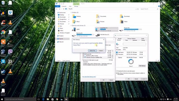Open the recent locations dropdown arrow
Screen dimensions: 179x101
point(62,9)
